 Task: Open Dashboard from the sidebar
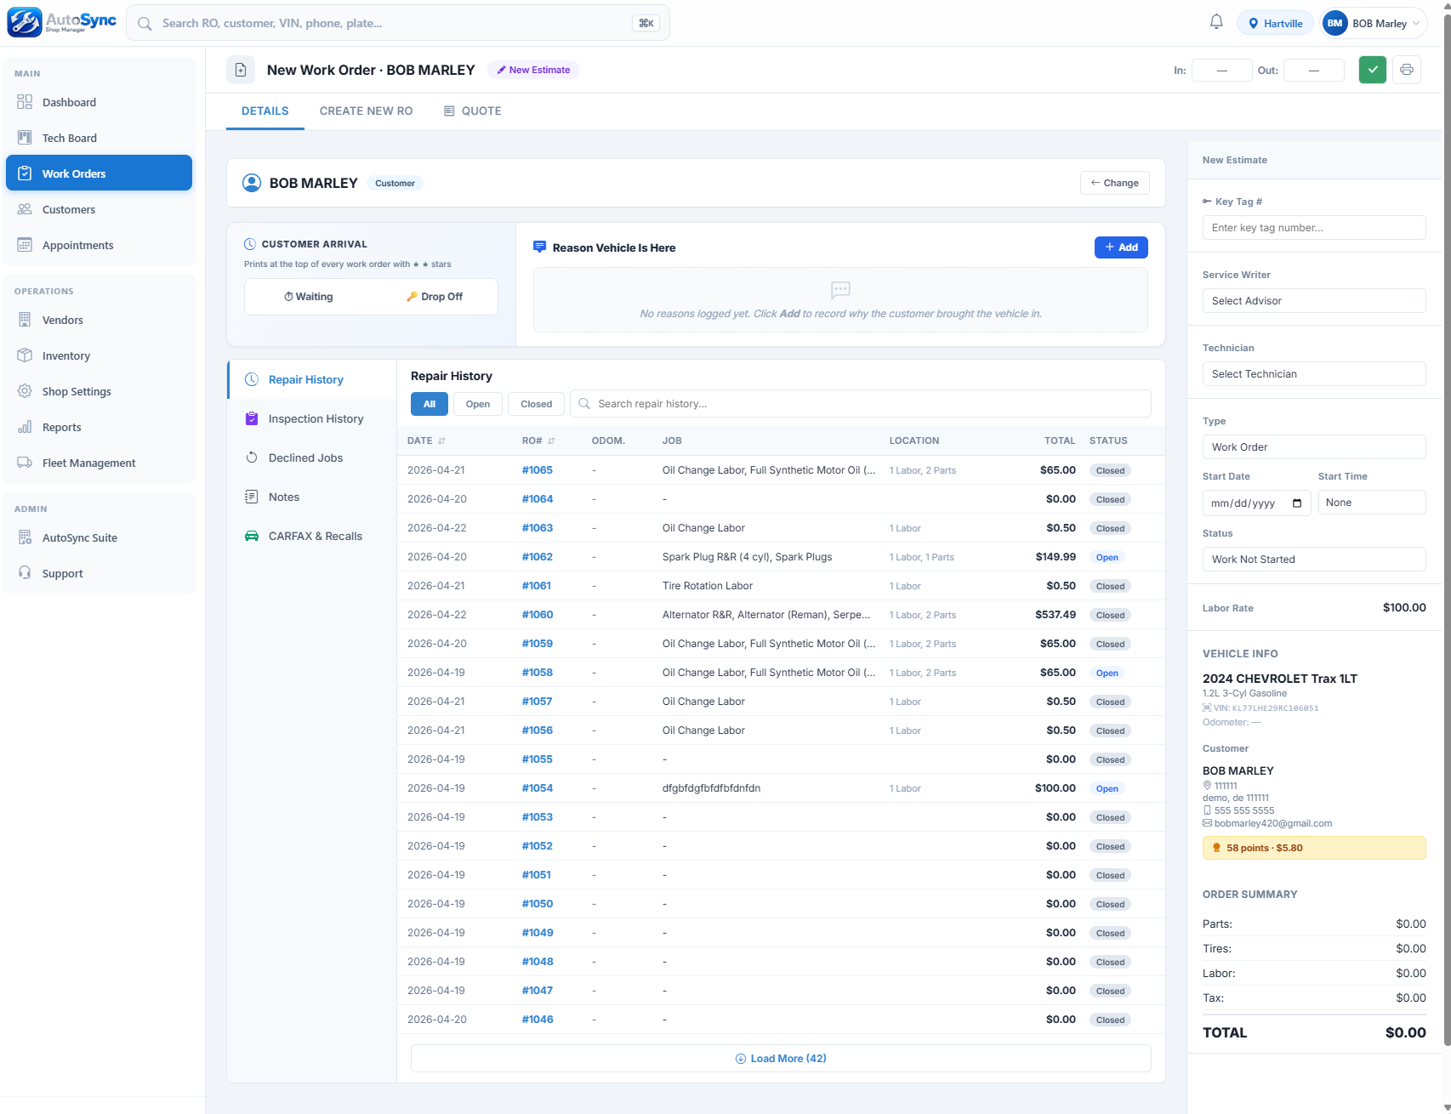click(99, 102)
